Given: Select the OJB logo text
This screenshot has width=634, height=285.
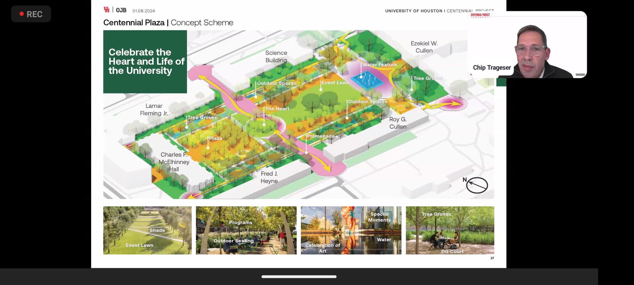Looking at the screenshot, I should (x=121, y=10).
